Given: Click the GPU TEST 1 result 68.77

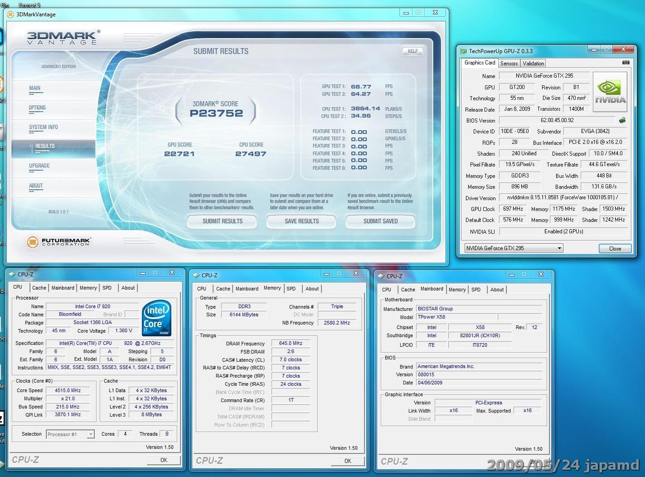Looking at the screenshot, I should tap(361, 86).
